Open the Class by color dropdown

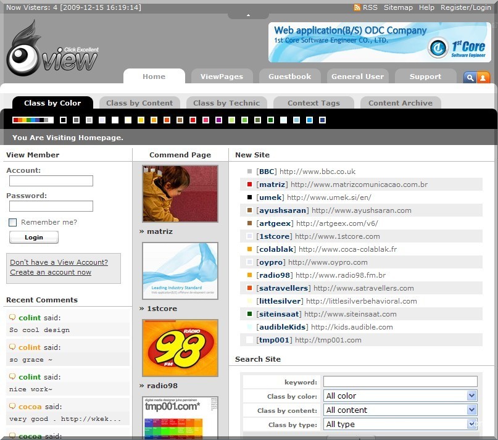(400, 396)
